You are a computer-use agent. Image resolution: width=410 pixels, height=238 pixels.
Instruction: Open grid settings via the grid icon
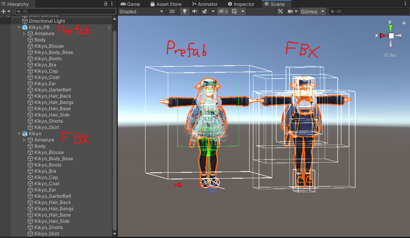(234, 11)
